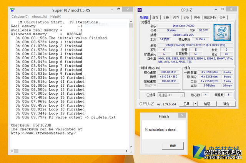The height and width of the screenshot is (163, 246).
Task: Switch to the 内存 tab in CPU-Z
Action: click(176, 18)
